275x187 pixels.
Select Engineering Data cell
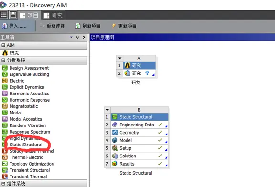tap(139, 125)
